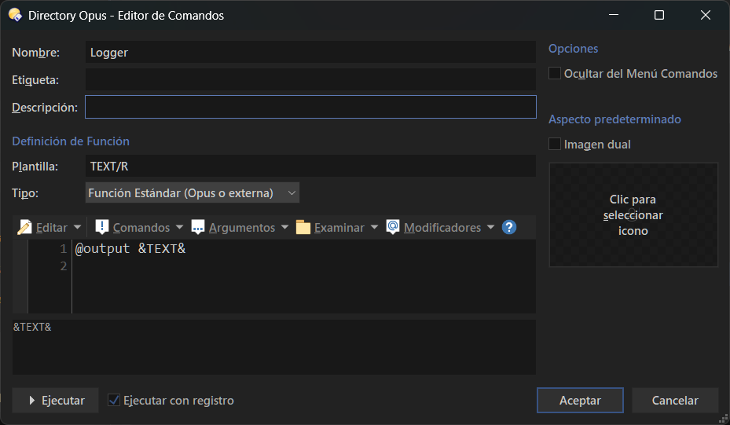This screenshot has height=425, width=730.
Task: Click the Ejecutar play triangle icon
Action: pyautogui.click(x=31, y=401)
